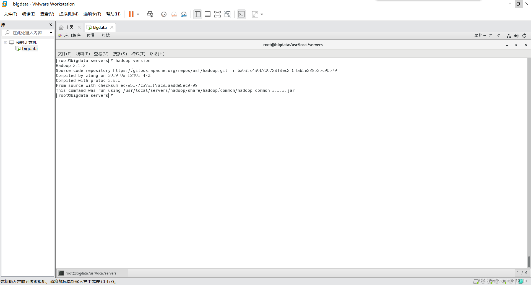Click the guest network status icon
Screen dimensions: 531x285
coord(509,36)
